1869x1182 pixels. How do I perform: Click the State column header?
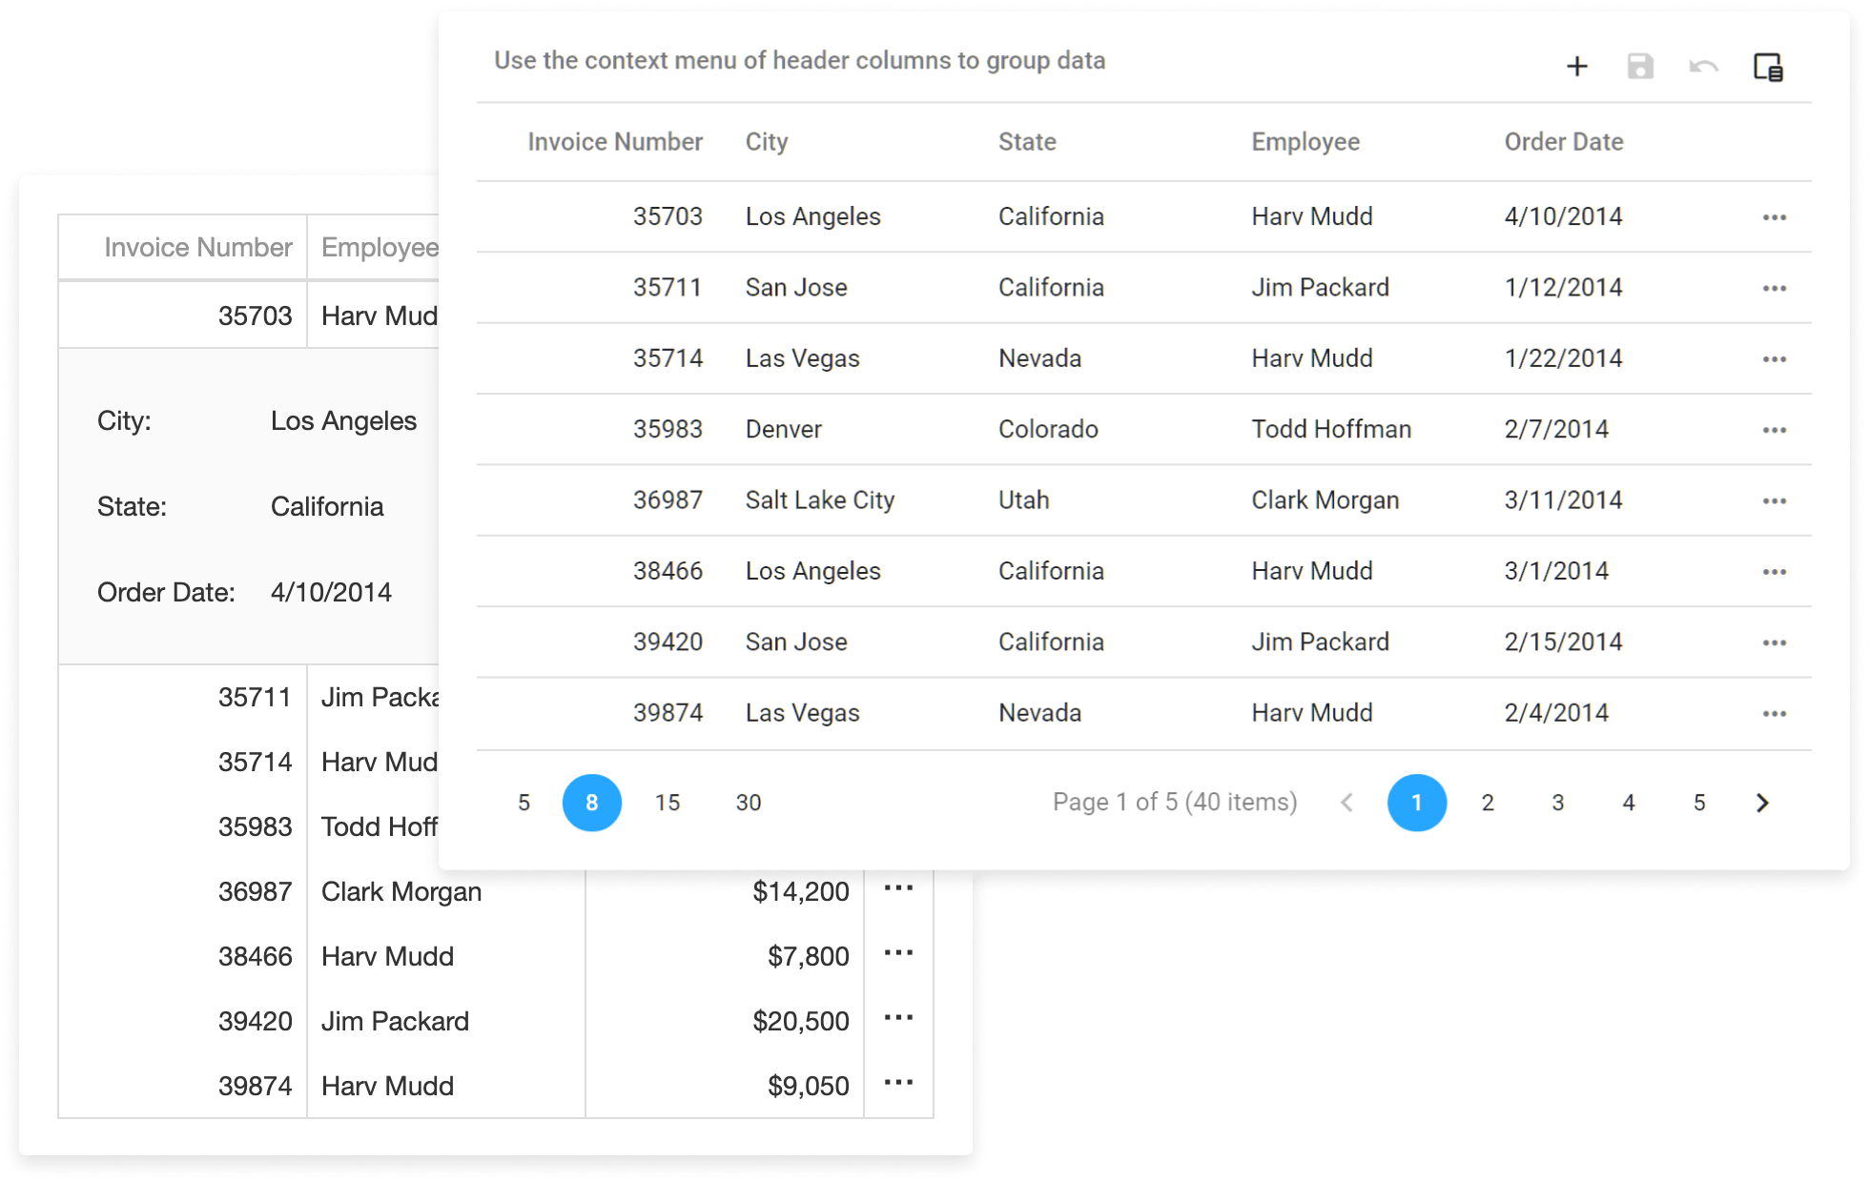click(x=1027, y=142)
